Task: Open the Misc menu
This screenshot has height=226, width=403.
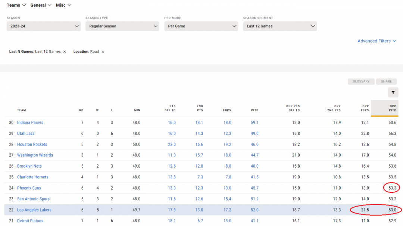Action: [63, 5]
